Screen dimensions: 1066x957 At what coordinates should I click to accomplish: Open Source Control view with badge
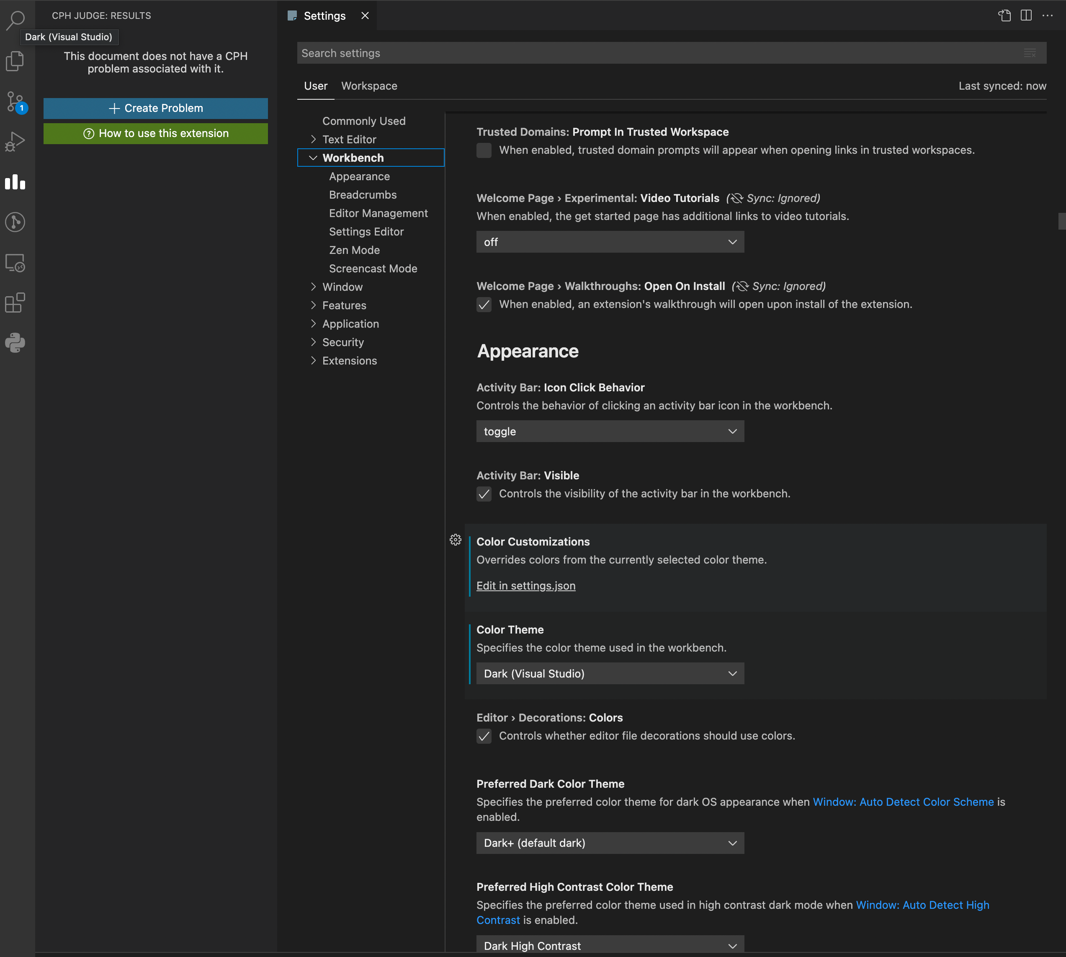click(15, 101)
